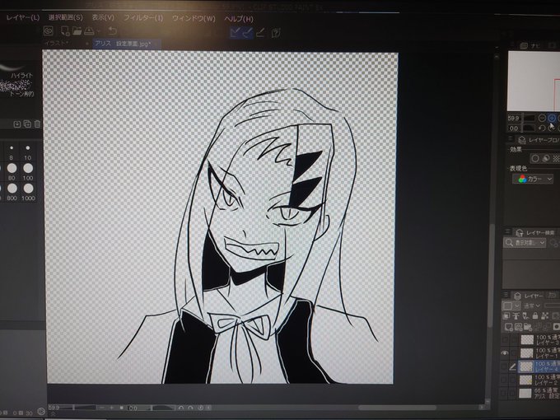Click the border effect circle icon

click(535, 158)
